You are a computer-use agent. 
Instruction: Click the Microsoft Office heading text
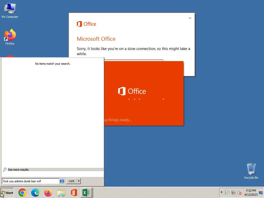pyautogui.click(x=96, y=39)
